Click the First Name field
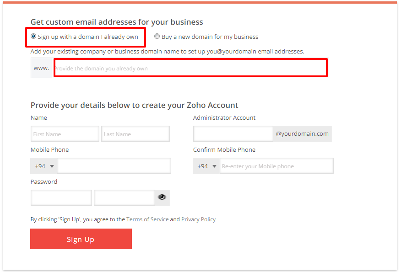Image resolution: width=401 pixels, height=272 pixels. (65, 134)
